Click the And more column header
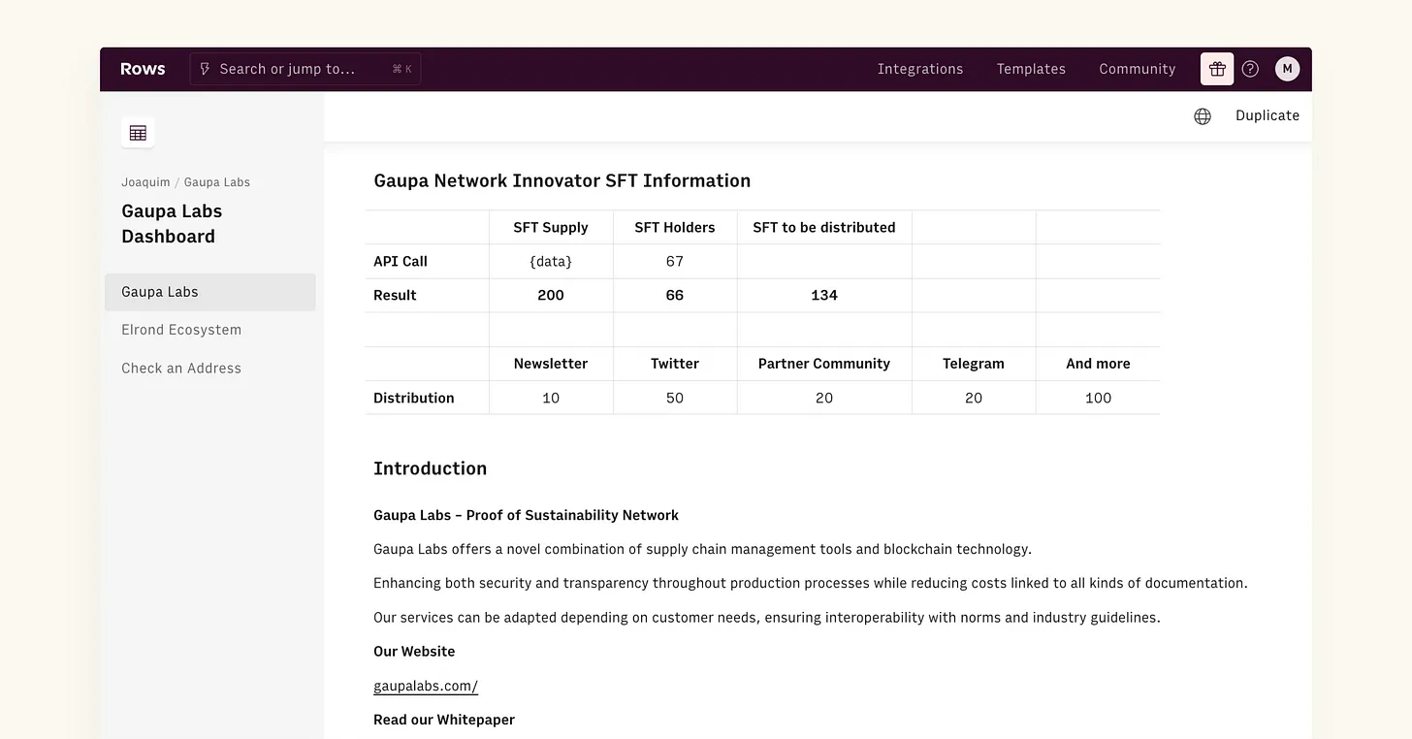 [x=1098, y=364]
